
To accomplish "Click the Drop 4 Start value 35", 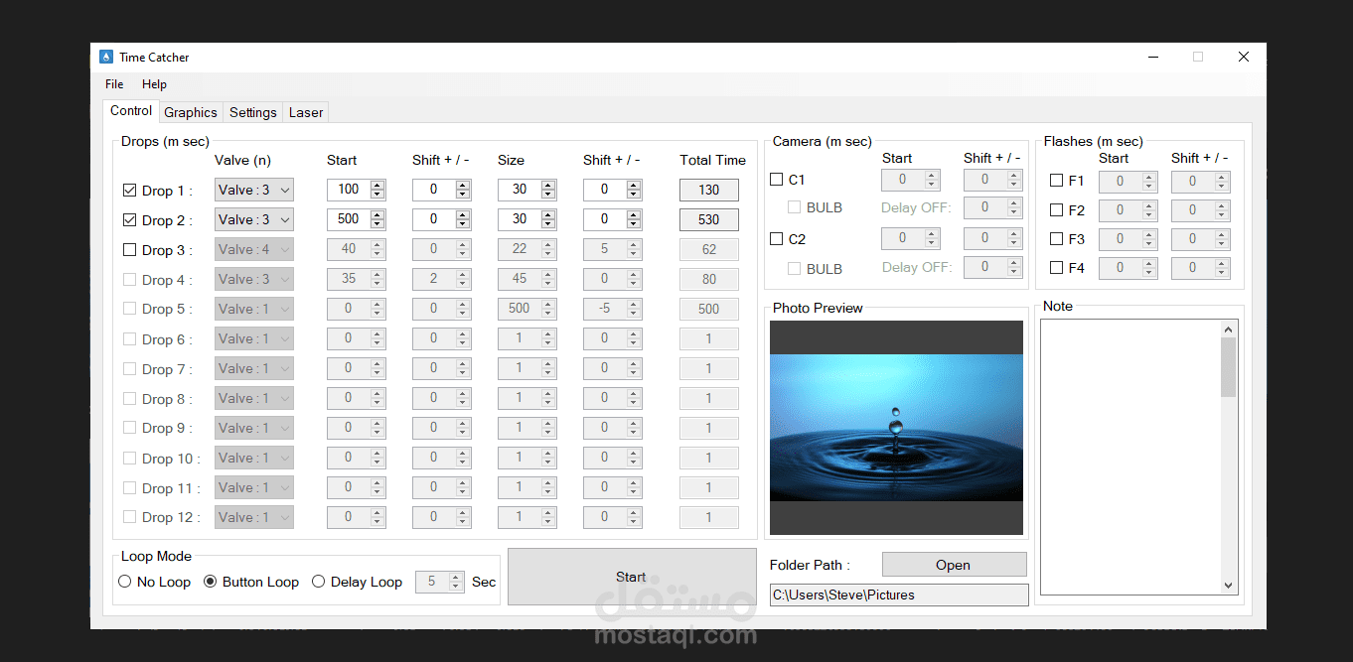I will tap(349, 279).
